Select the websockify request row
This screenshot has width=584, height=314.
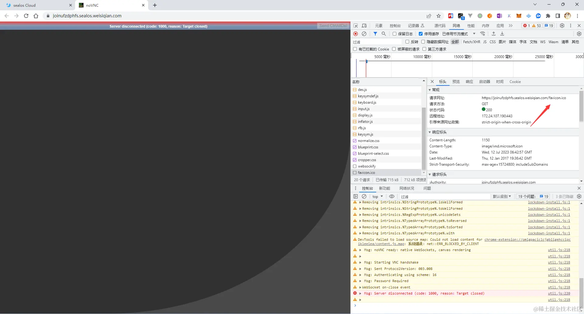(386, 166)
